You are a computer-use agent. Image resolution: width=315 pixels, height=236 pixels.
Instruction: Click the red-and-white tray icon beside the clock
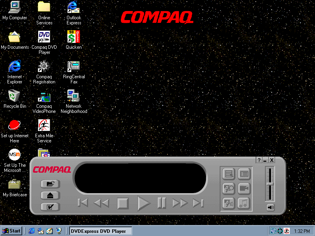tap(287, 231)
